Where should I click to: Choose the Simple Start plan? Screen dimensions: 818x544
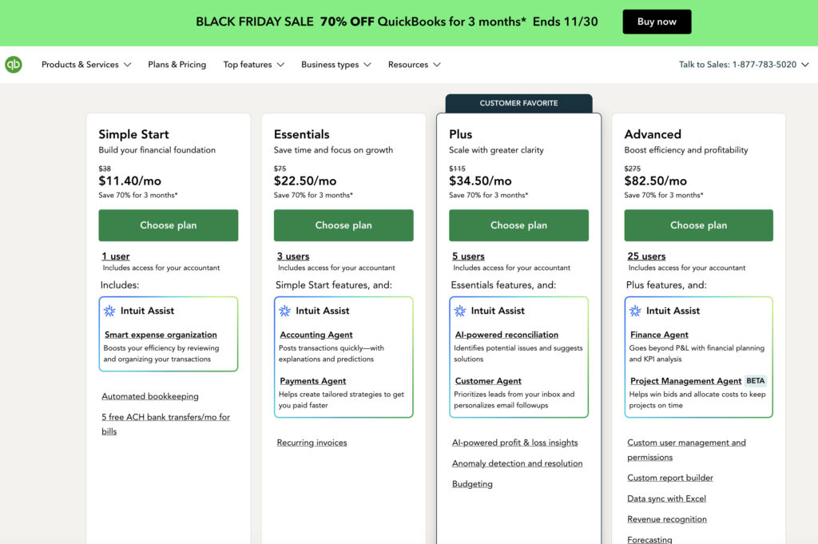[169, 225]
